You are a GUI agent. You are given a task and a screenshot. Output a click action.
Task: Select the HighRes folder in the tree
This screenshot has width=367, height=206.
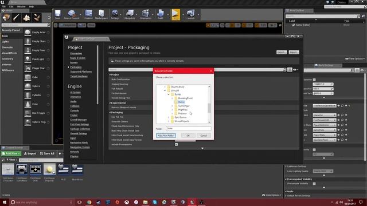click(x=182, y=110)
